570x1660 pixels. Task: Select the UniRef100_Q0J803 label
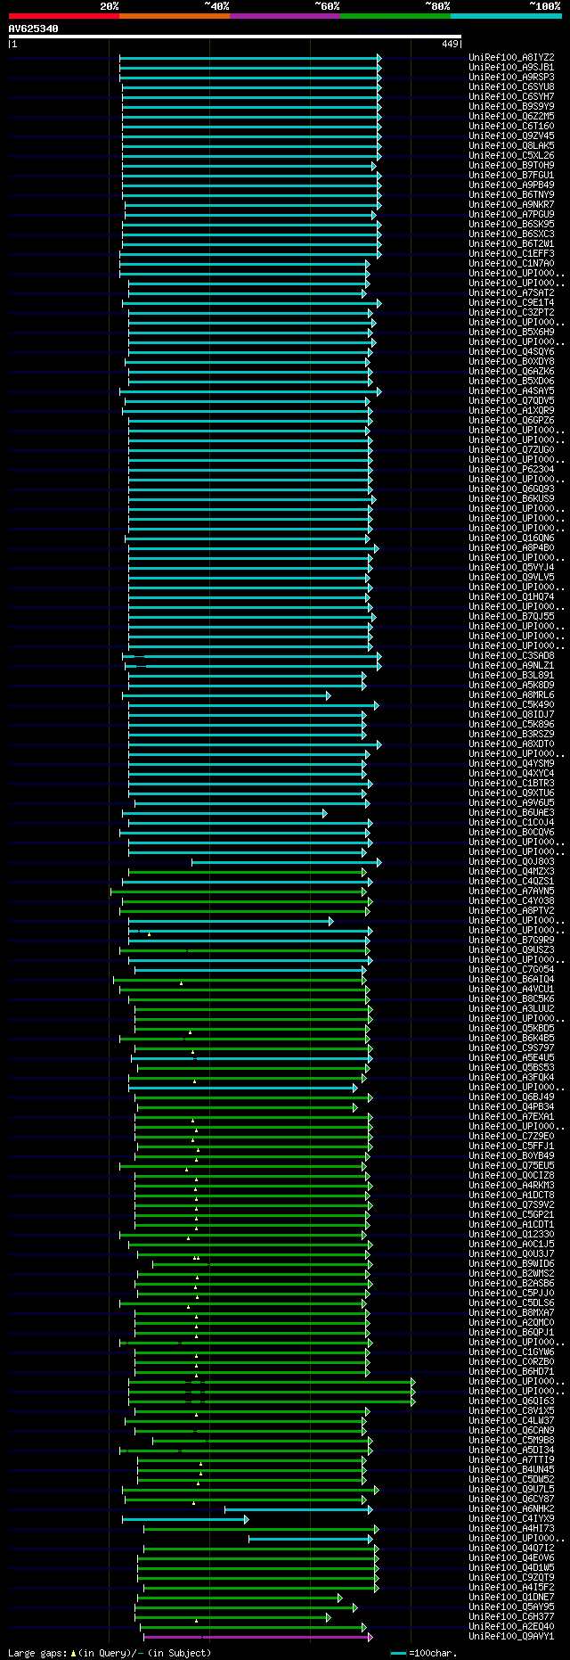coord(511,861)
